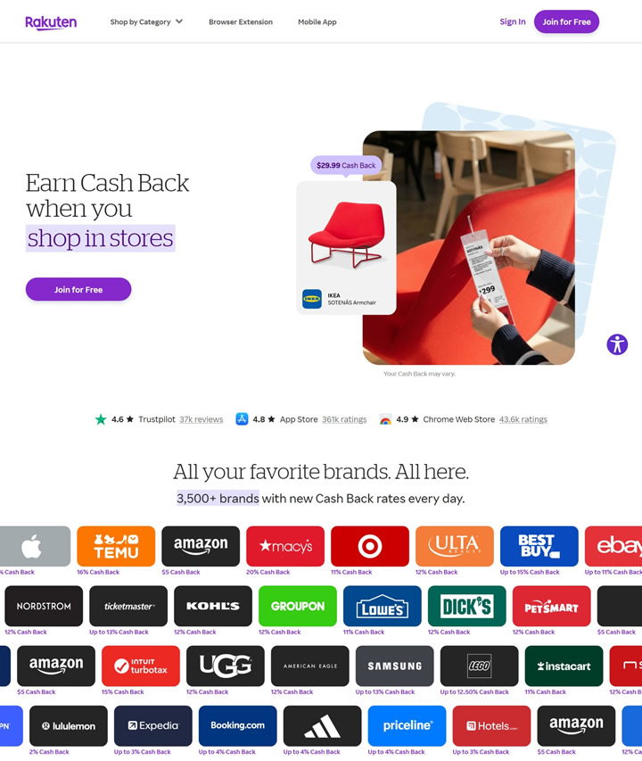
Task: Click the Shop by Category chevron arrow
Action: [x=179, y=21]
